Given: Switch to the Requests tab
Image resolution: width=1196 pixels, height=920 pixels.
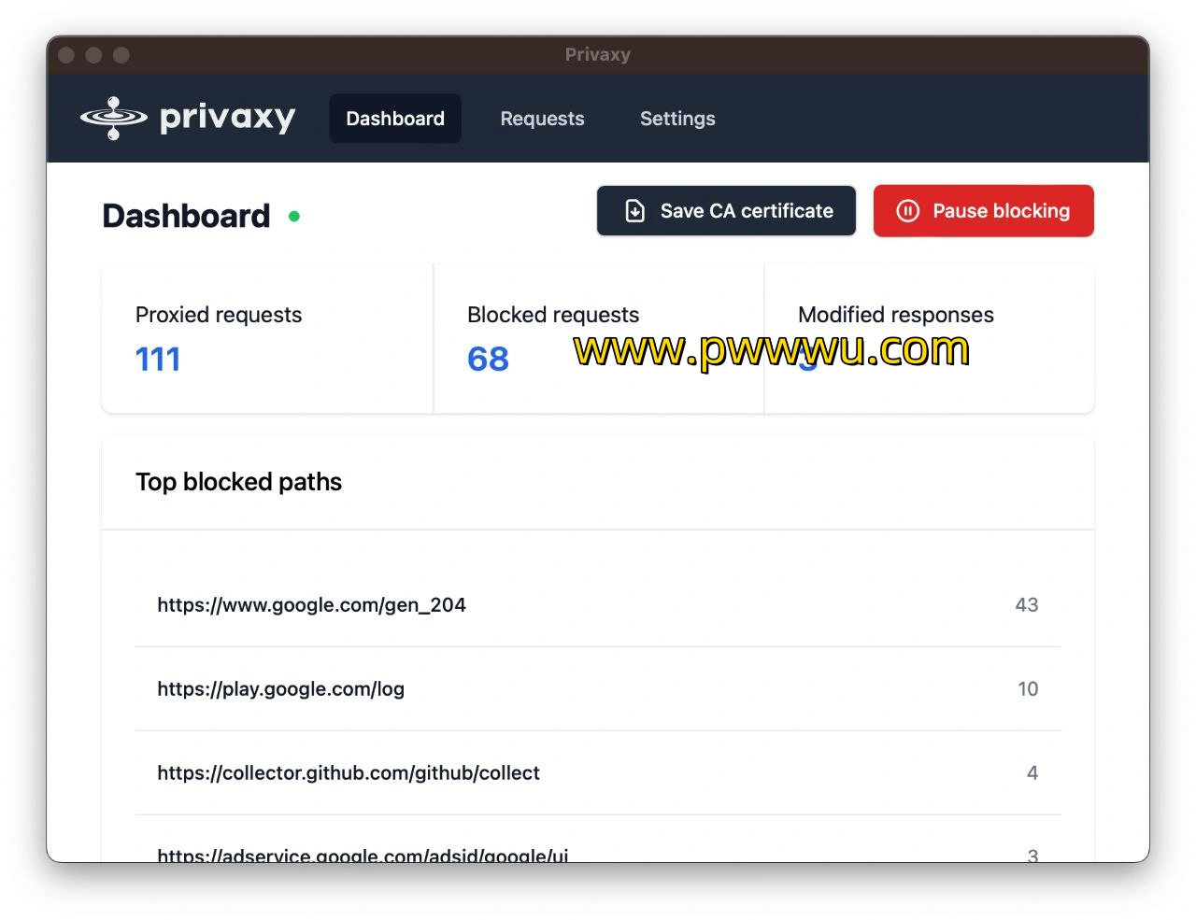Looking at the screenshot, I should pyautogui.click(x=542, y=119).
